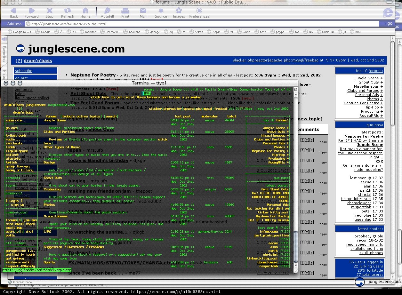The height and width of the screenshot is (295, 402).
Task: Click the Internet zone status bar entry
Action: pos(20,282)
